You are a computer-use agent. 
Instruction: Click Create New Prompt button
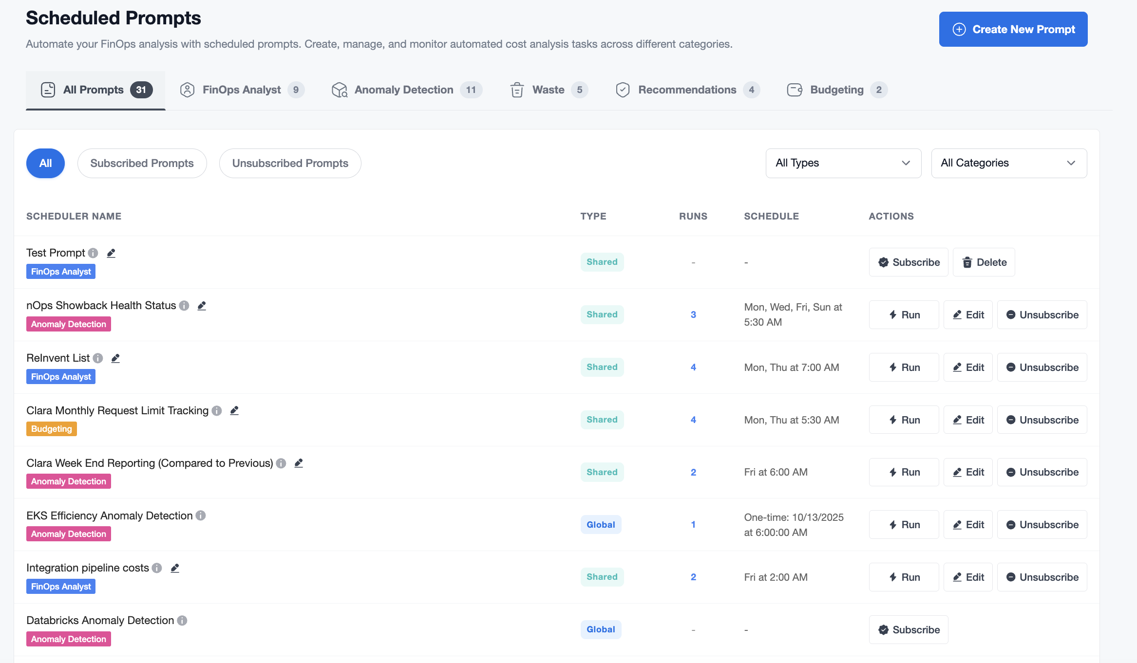1013,29
